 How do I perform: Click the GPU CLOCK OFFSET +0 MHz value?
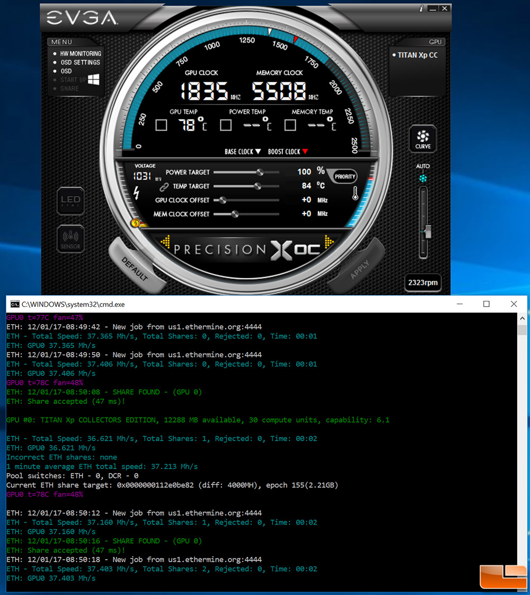314,200
